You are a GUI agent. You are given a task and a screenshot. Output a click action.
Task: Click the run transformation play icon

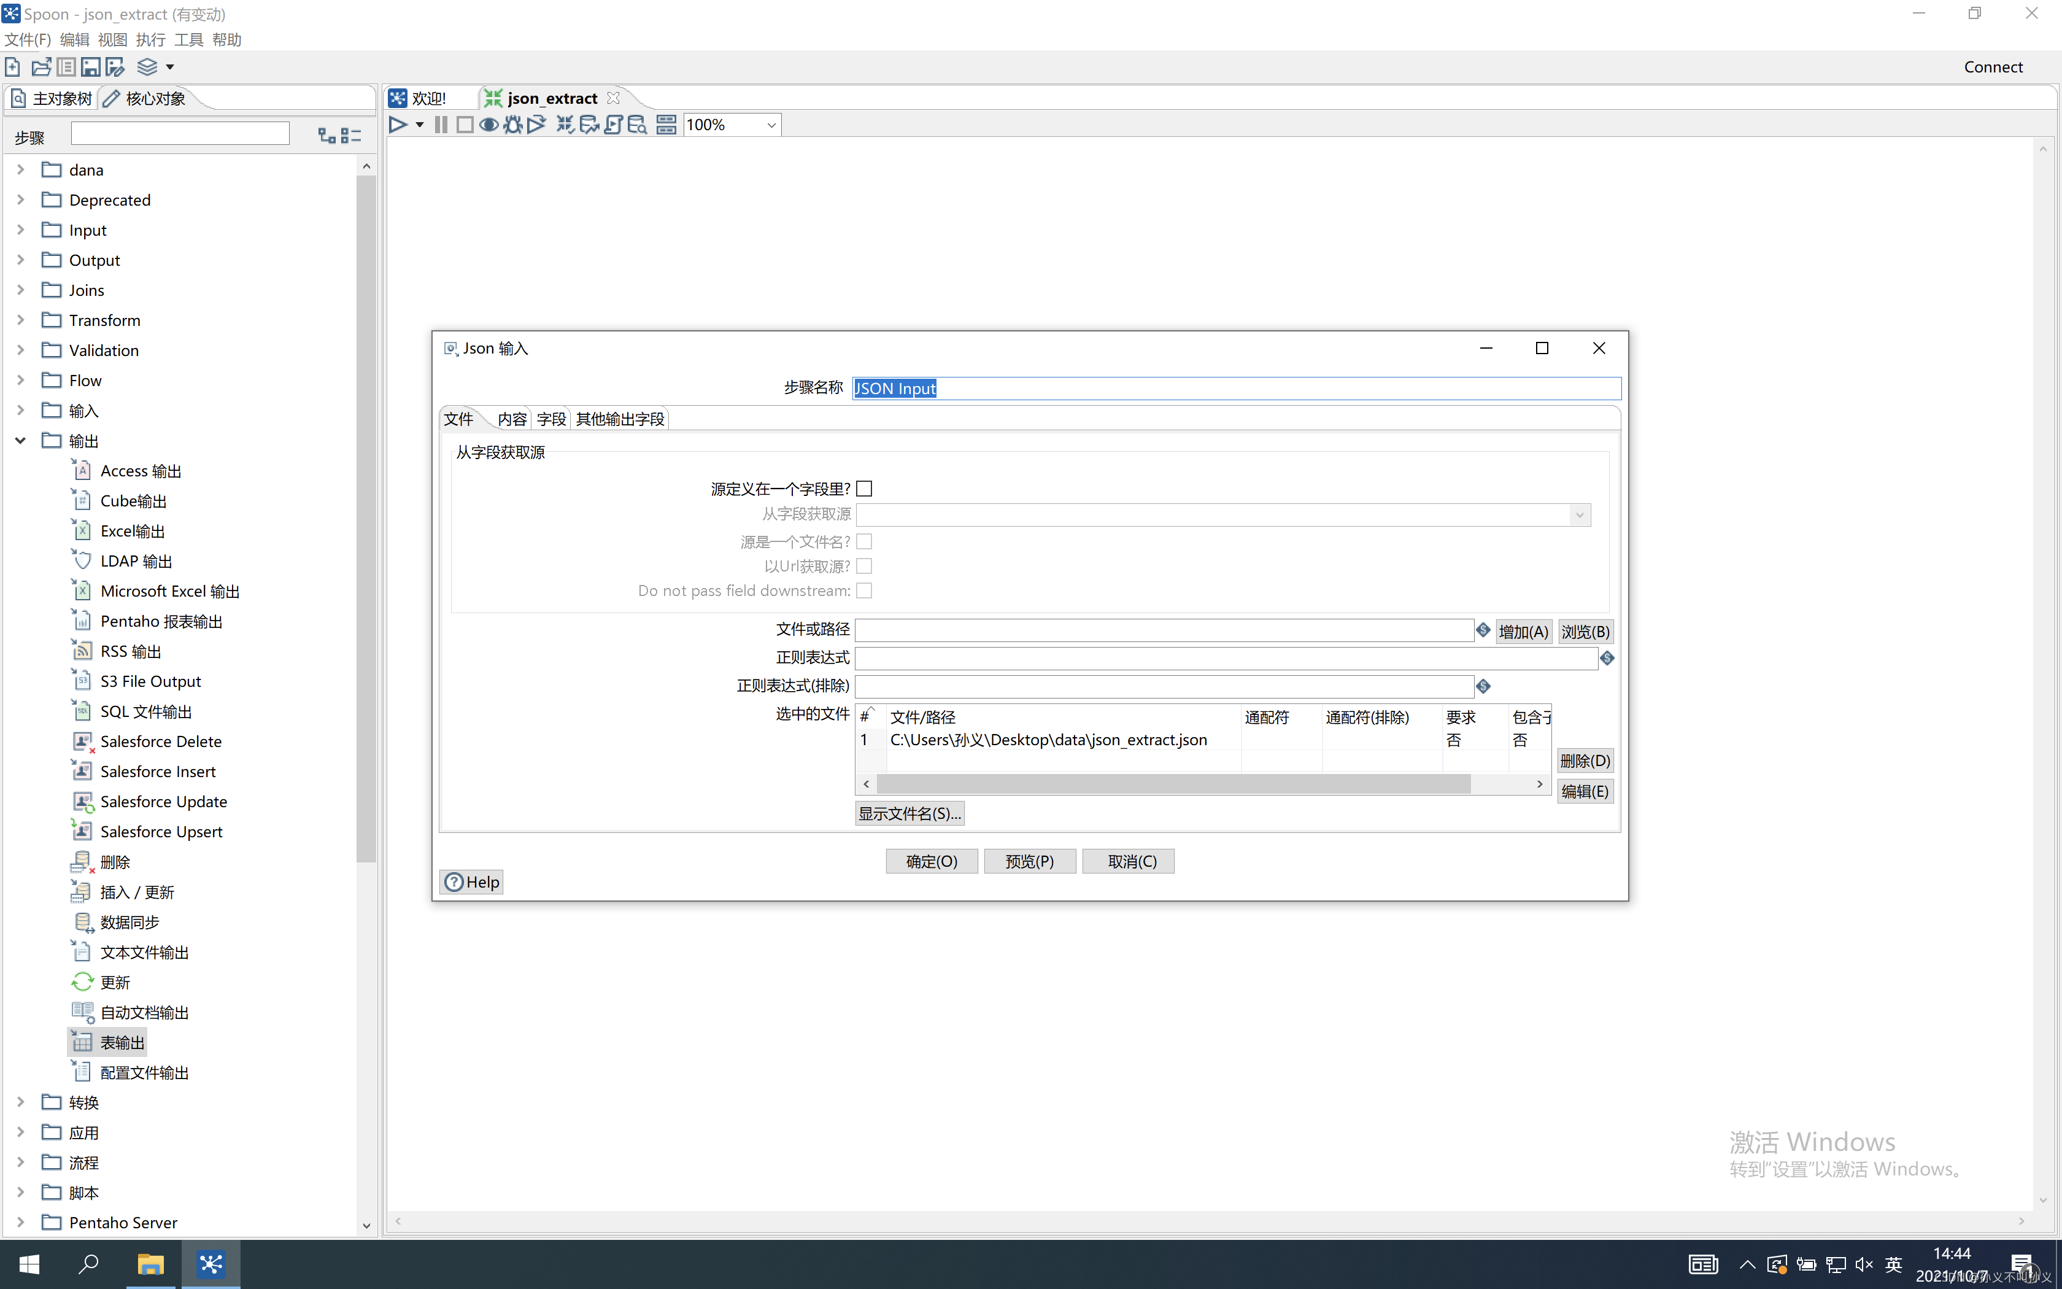coord(397,125)
